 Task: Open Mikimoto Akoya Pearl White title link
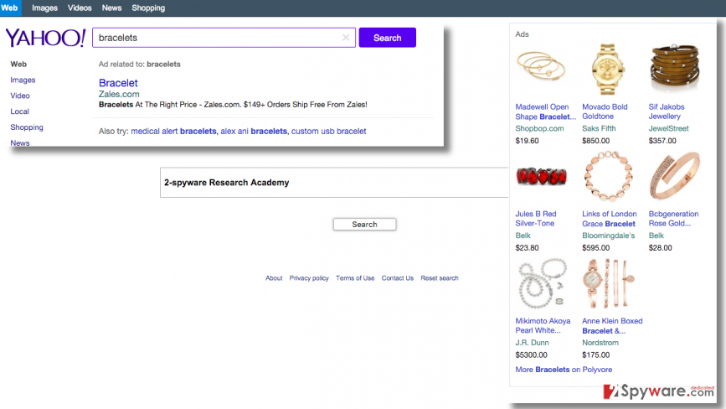[x=543, y=326]
